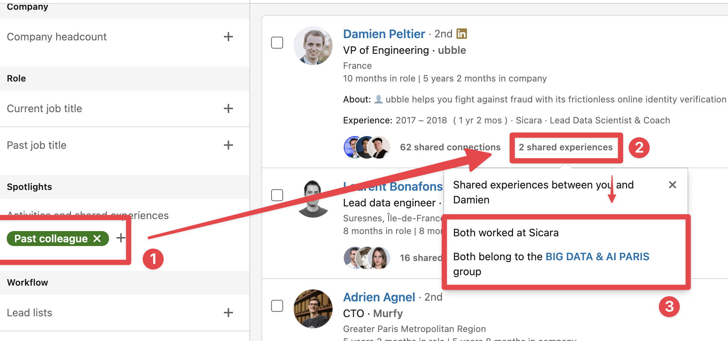Open the BIG DATA & AI PARIS group link
The image size is (728, 341).
pos(597,256)
